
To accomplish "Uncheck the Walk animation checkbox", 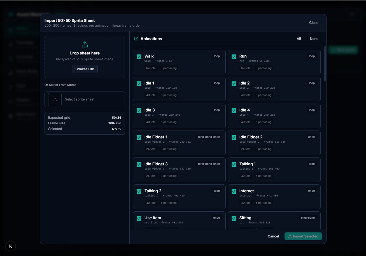I will tap(139, 57).
